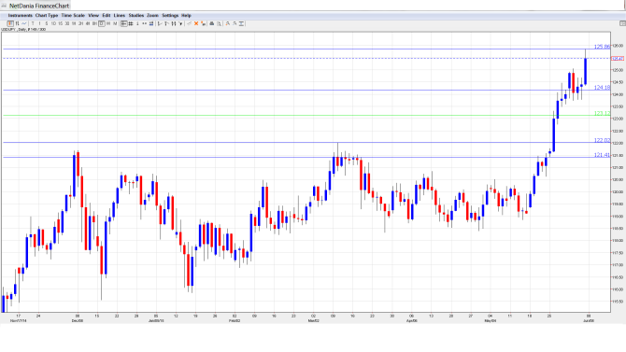Click the 122.02 line label
Screen dimensions: 626x352
pos(602,140)
